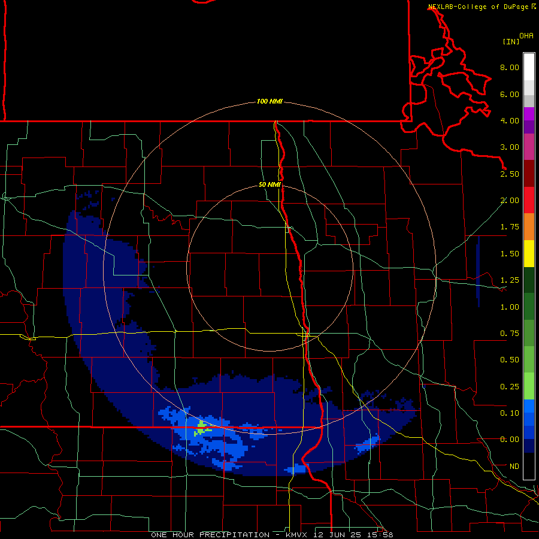Image resolution: width=539 pixels, height=539 pixels.
Task: Select the 0.50 legend value
Action: tap(510, 360)
